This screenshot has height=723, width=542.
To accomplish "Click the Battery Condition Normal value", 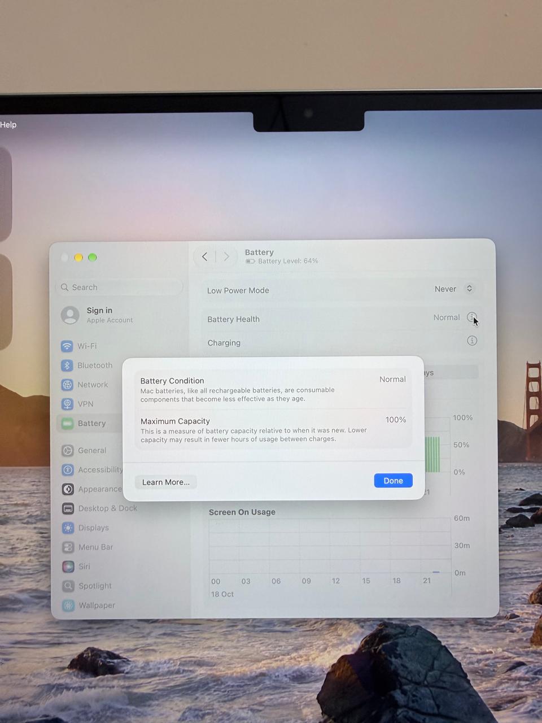I will click(x=392, y=379).
